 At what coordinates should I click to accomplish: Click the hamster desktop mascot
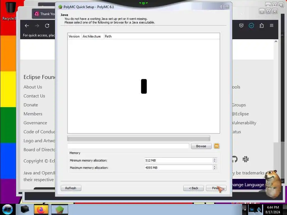(273, 184)
